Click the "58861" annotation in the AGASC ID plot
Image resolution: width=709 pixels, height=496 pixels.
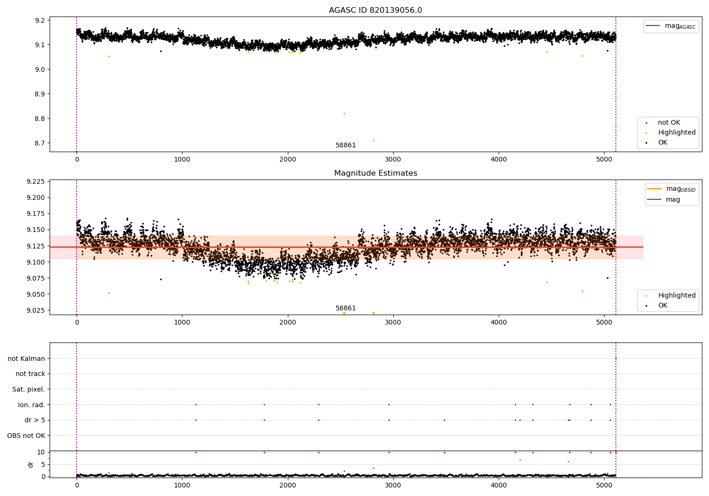pos(346,145)
